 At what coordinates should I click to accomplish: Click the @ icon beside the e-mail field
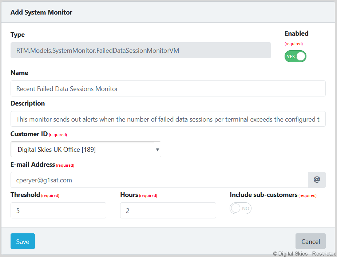click(x=317, y=180)
